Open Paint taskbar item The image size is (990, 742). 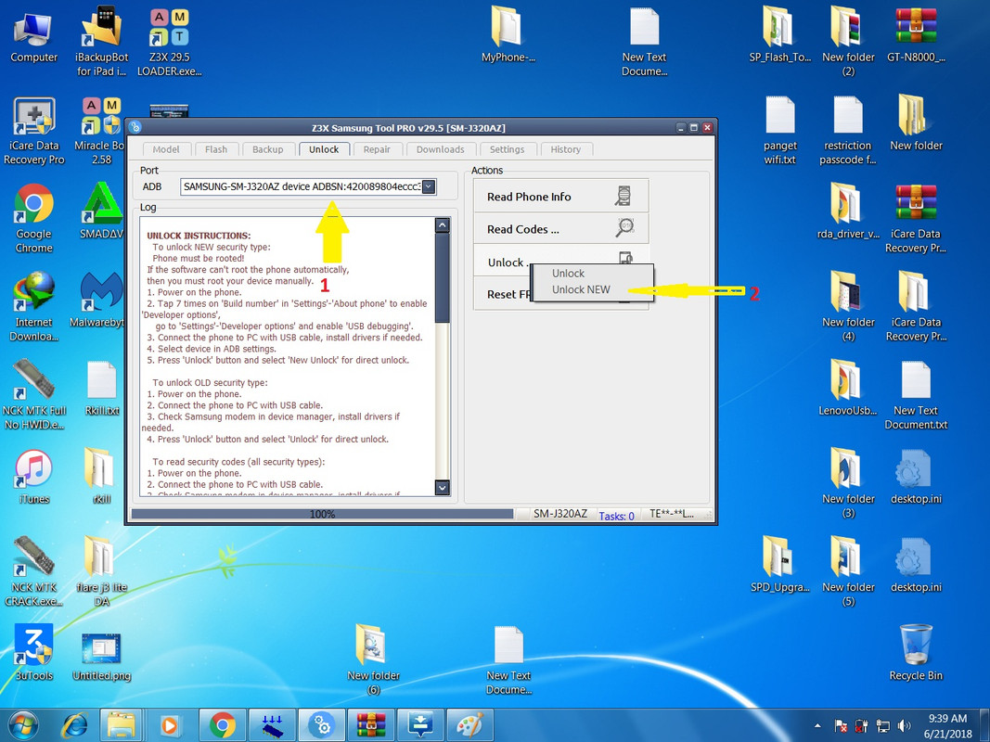click(x=469, y=725)
